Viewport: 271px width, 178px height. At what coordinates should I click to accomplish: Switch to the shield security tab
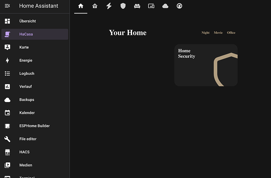tap(123, 6)
